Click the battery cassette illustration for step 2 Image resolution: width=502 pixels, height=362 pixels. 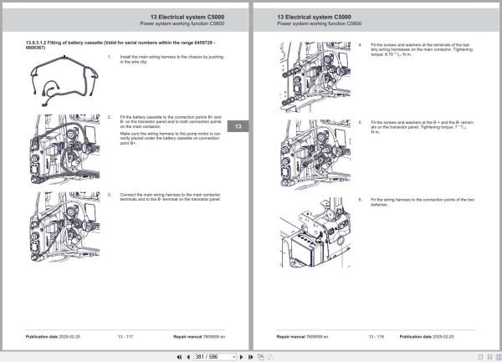(x=64, y=150)
